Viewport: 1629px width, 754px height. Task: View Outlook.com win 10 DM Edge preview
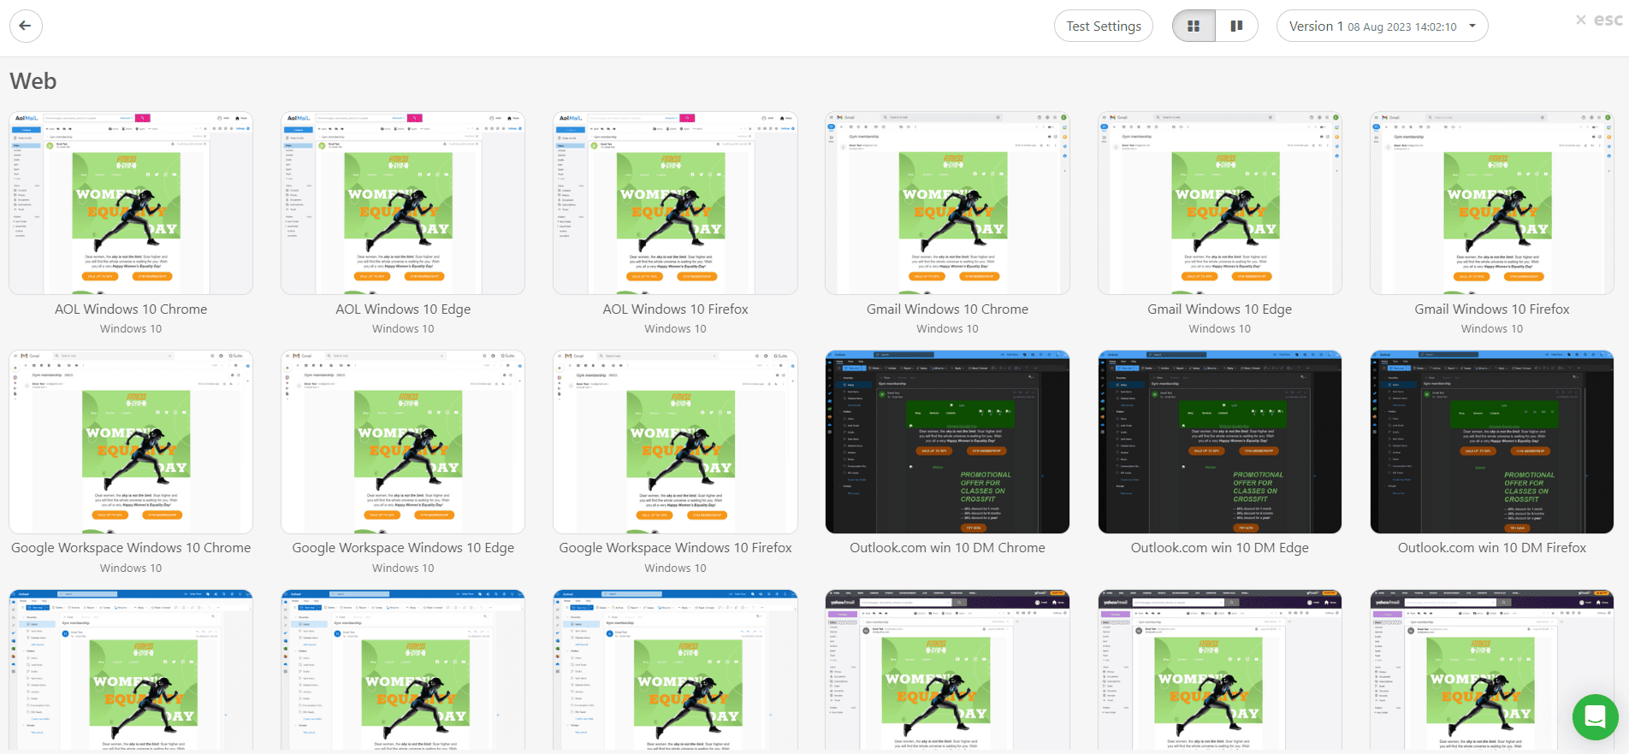click(1219, 442)
